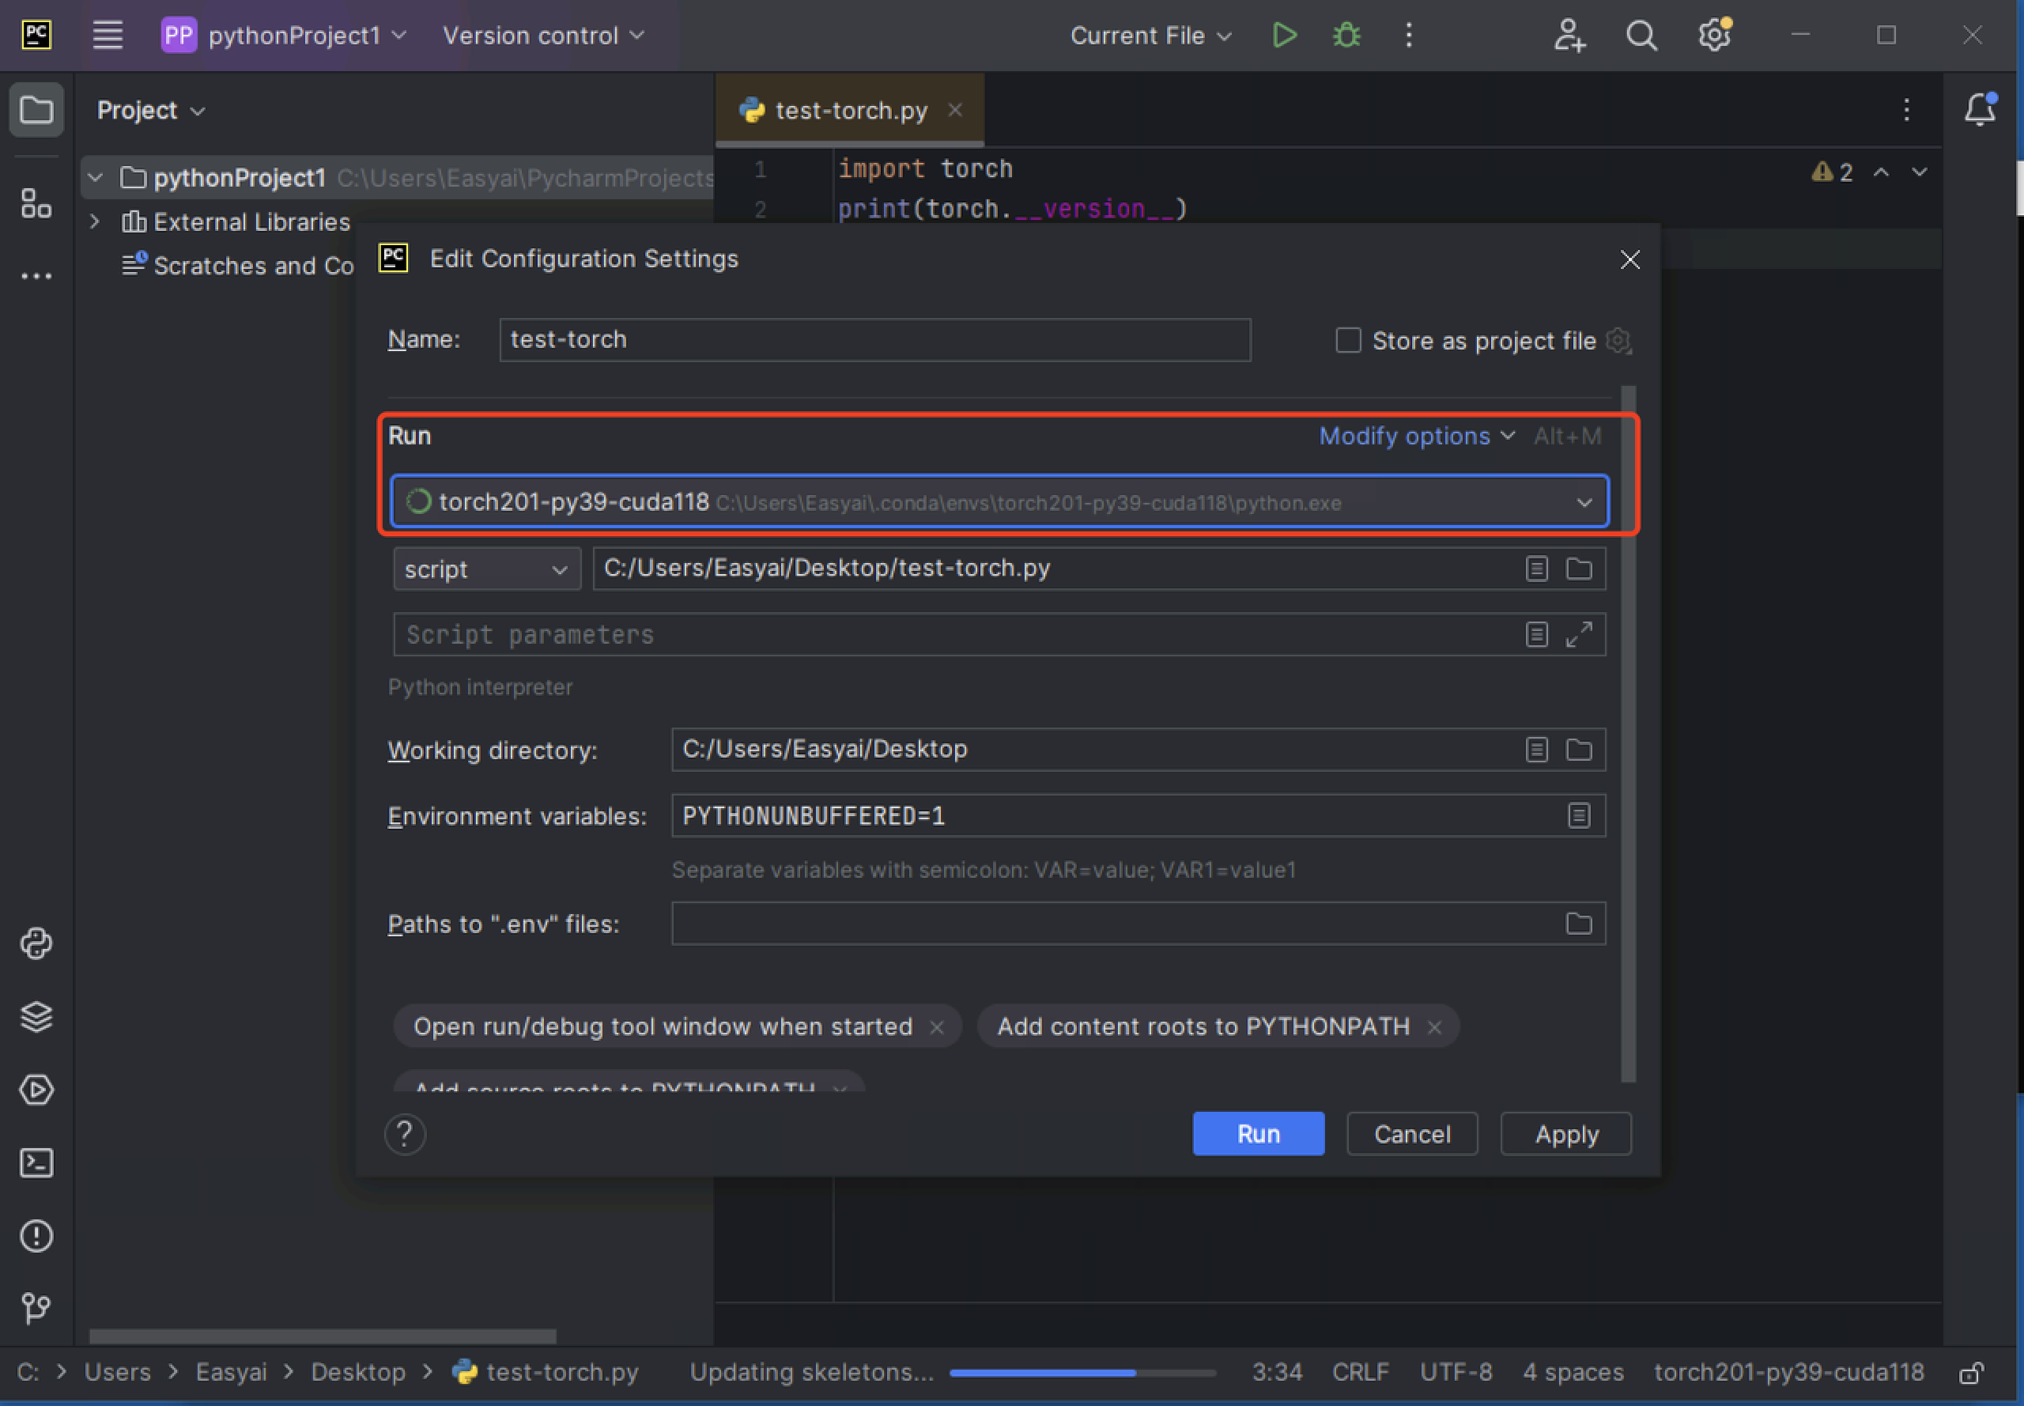The height and width of the screenshot is (1406, 2024).
Task: Click editor tab options three-dot icon
Action: [x=1906, y=110]
